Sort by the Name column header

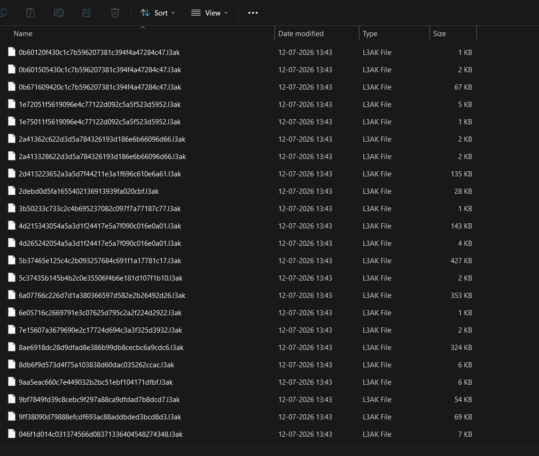click(x=23, y=34)
